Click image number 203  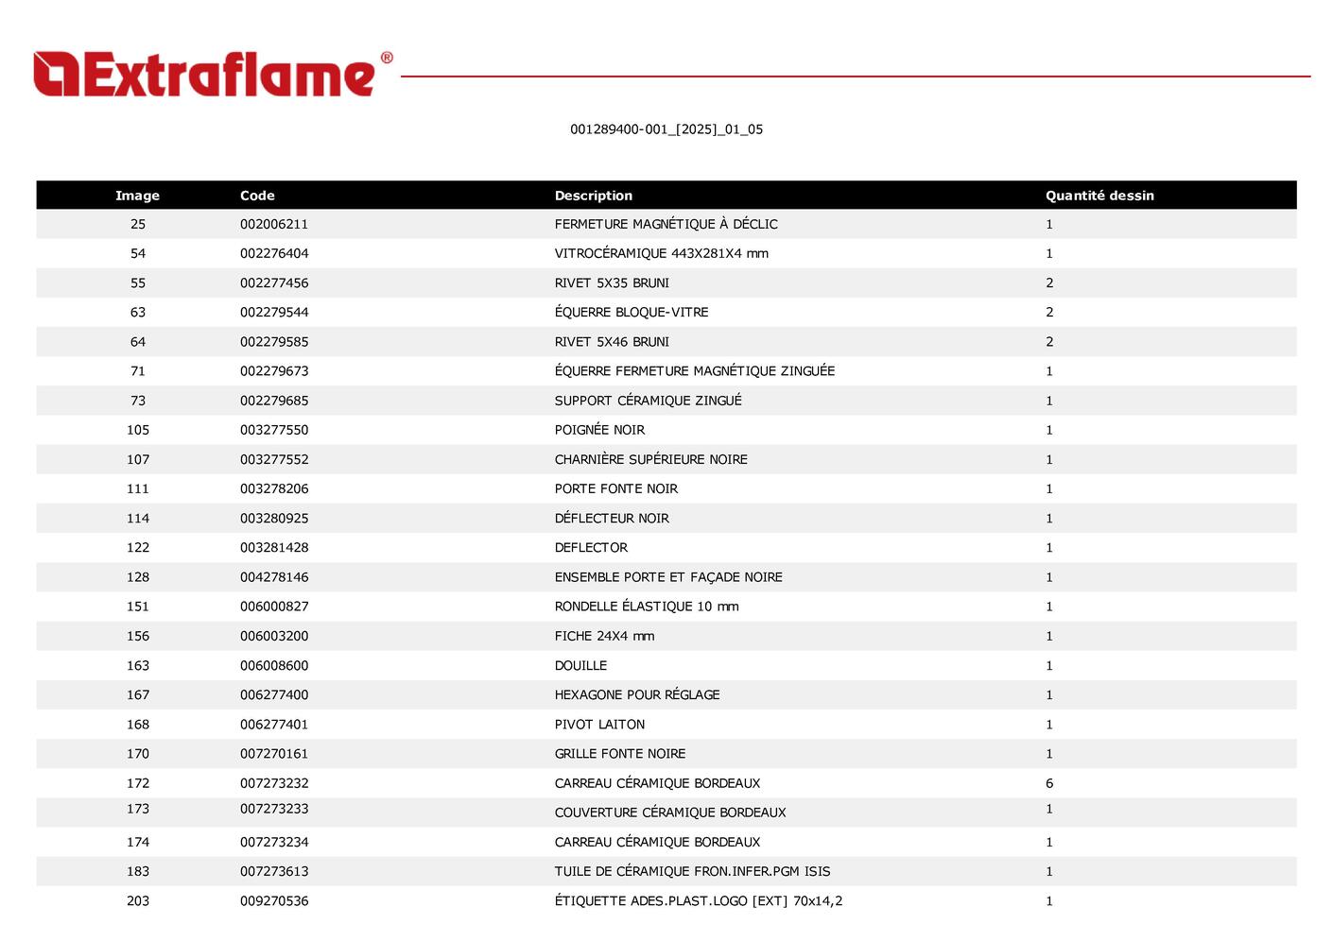point(138,901)
